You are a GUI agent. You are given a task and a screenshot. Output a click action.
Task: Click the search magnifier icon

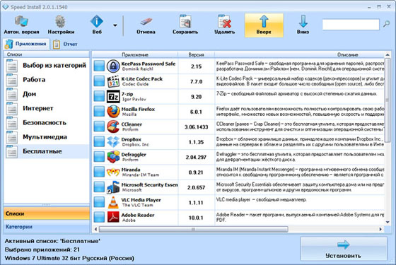(386, 24)
